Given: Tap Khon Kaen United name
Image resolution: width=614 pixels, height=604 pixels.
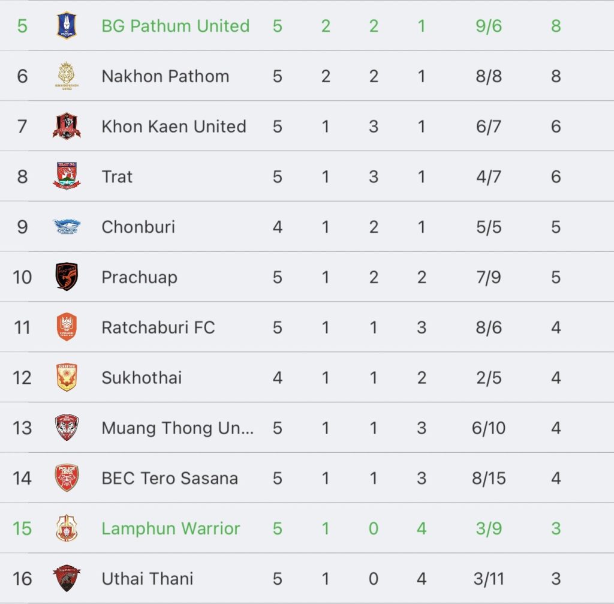Looking at the screenshot, I should tap(174, 127).
